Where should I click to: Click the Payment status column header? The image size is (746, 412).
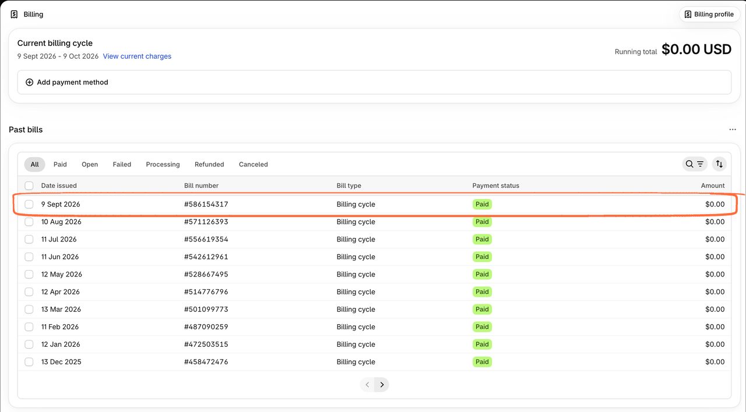[495, 186]
